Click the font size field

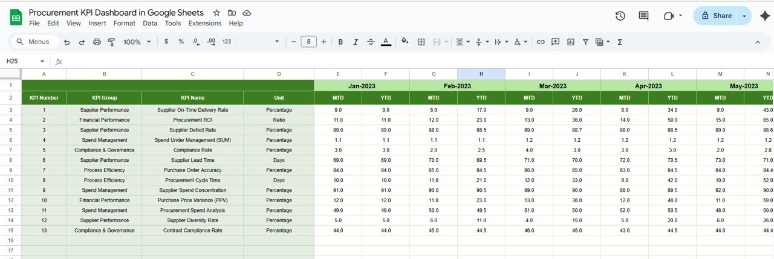[x=308, y=42]
